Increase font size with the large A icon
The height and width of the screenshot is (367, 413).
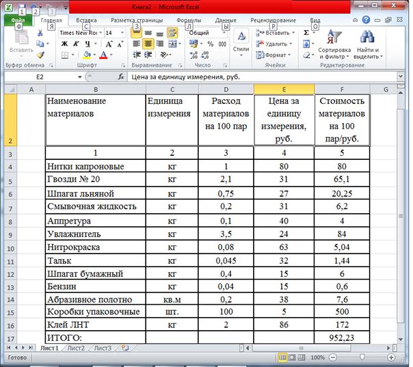pyautogui.click(x=109, y=44)
